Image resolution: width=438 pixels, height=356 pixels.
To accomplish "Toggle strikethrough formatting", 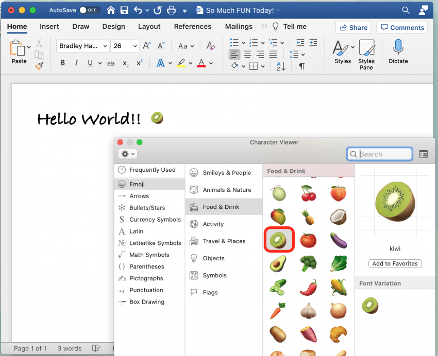I will [111, 64].
